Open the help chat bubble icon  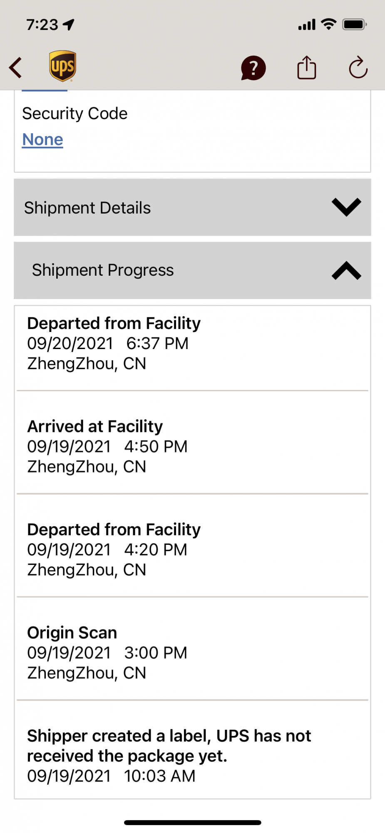tap(253, 68)
